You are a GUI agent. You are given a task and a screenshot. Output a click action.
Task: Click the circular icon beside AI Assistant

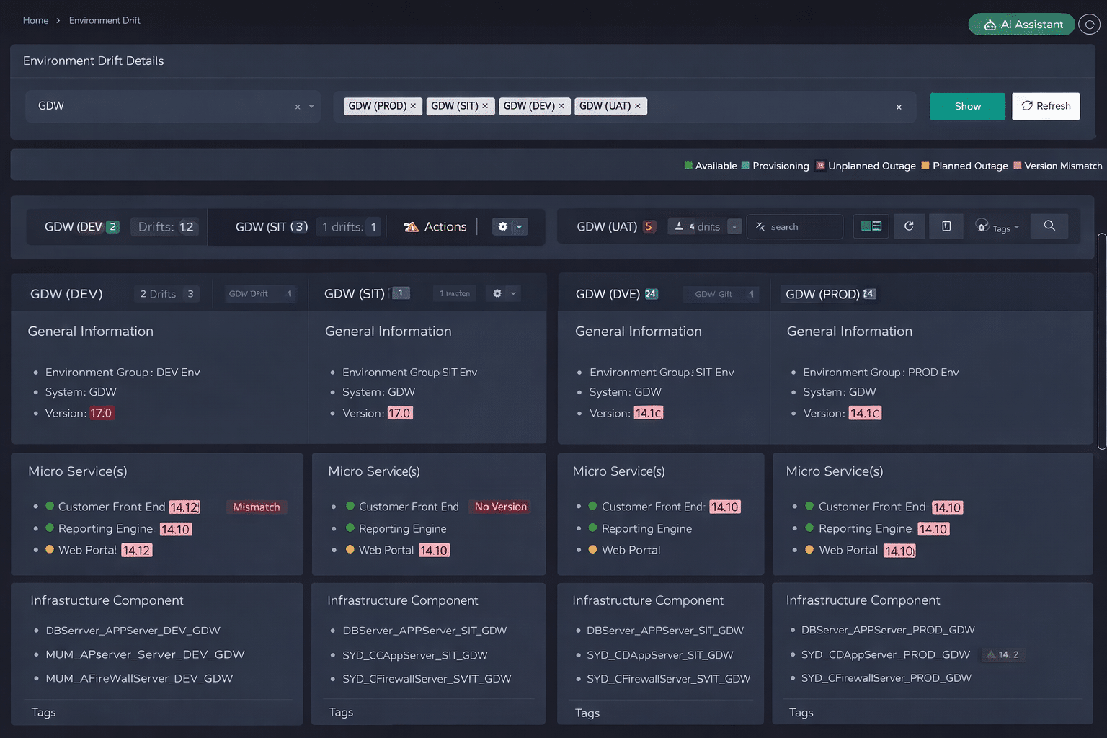(x=1089, y=25)
